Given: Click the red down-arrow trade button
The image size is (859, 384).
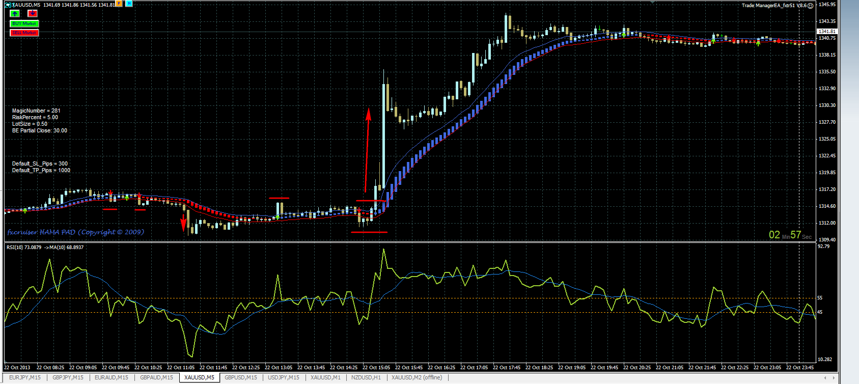Looking at the screenshot, I should (32, 14).
